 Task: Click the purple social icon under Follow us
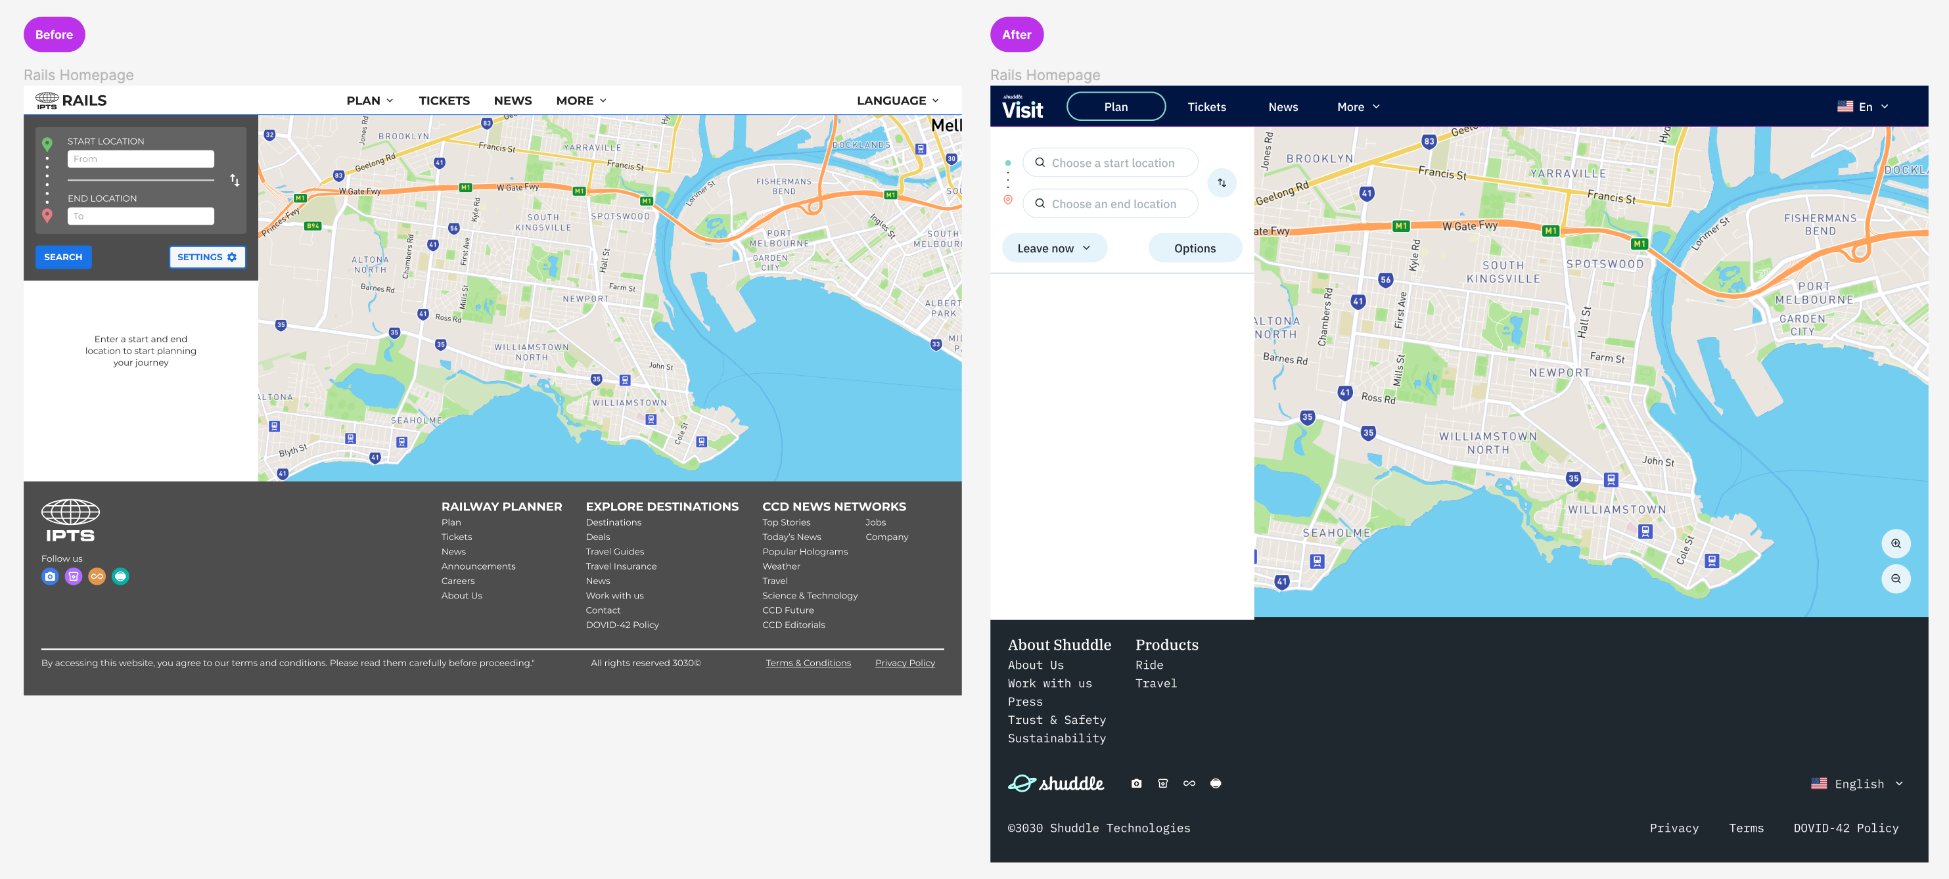(74, 576)
